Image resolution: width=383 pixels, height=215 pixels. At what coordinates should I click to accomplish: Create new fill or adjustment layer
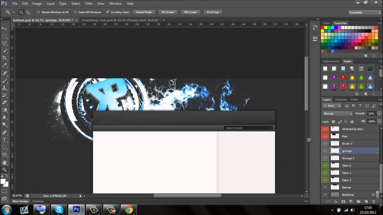click(x=351, y=202)
